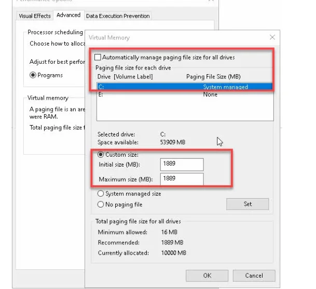
Task: Click the Minimum allowed 16 MB value
Action: [x=169, y=232]
